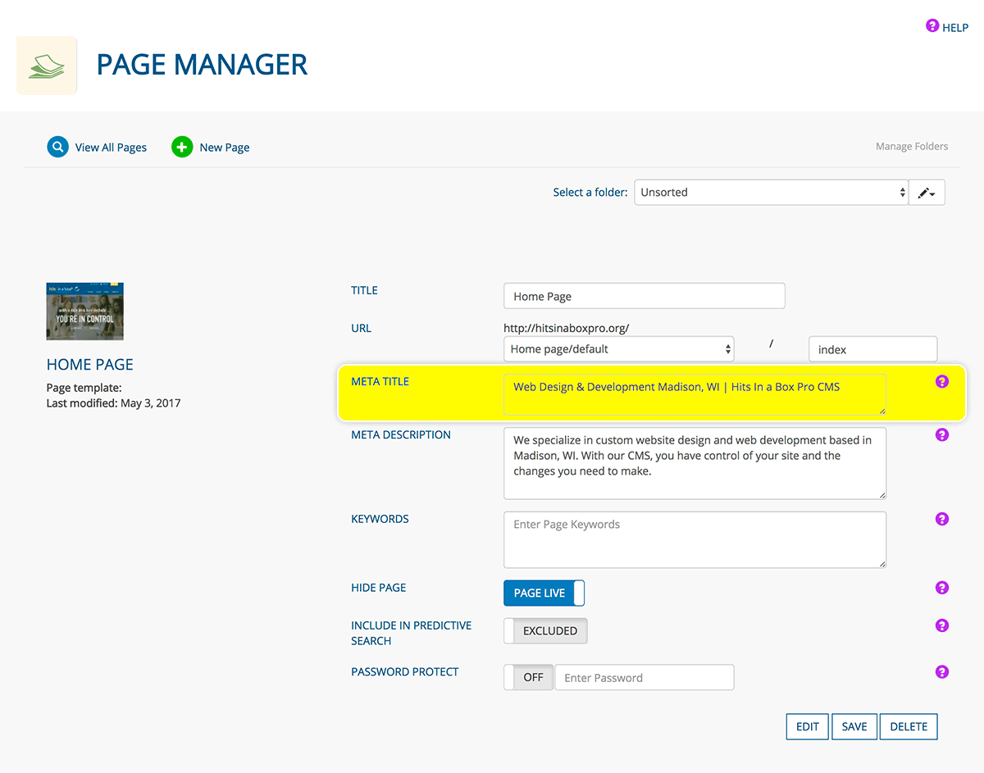Click the PAGE MANAGER heading
The image size is (984, 773).
tap(203, 65)
